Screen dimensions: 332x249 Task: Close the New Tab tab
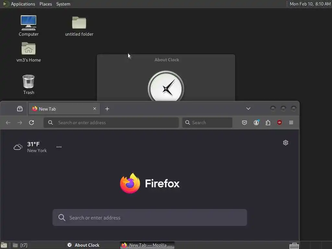click(x=95, y=109)
